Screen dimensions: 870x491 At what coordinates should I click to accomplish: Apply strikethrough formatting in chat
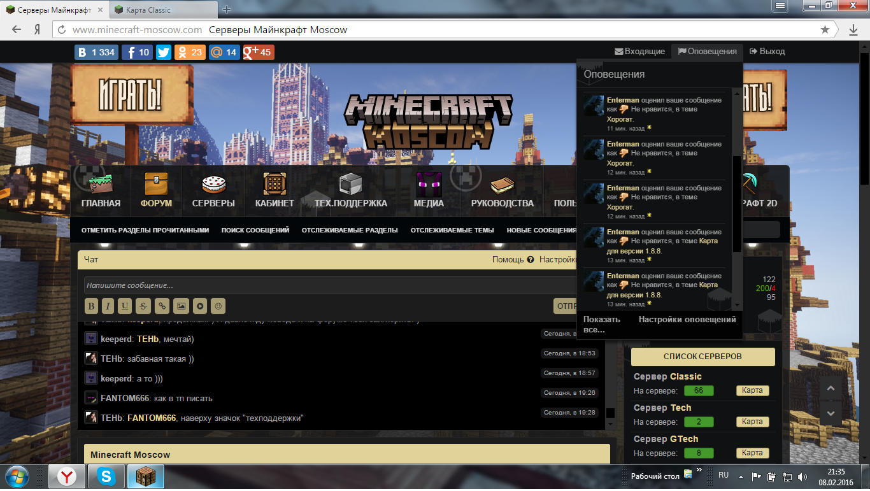(143, 306)
